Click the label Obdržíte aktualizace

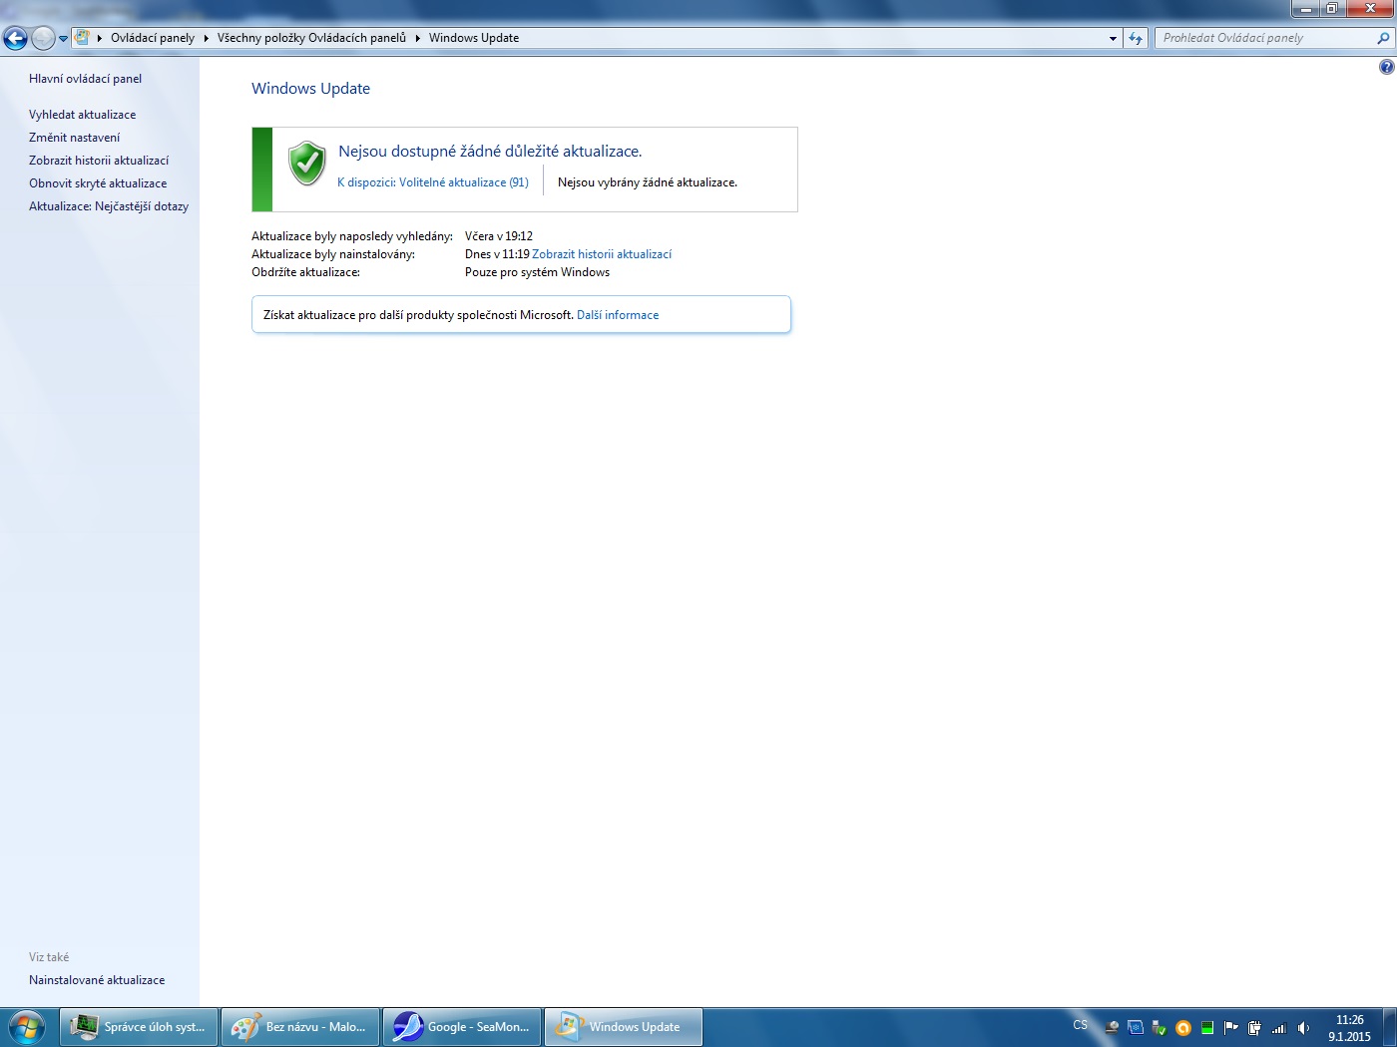coord(305,272)
